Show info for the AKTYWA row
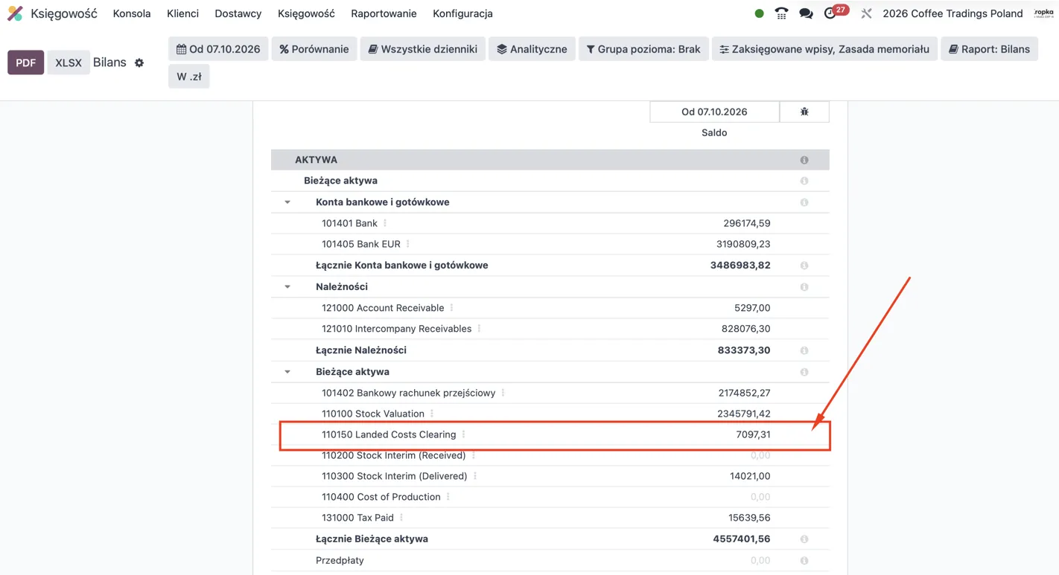The image size is (1059, 575). pos(804,160)
